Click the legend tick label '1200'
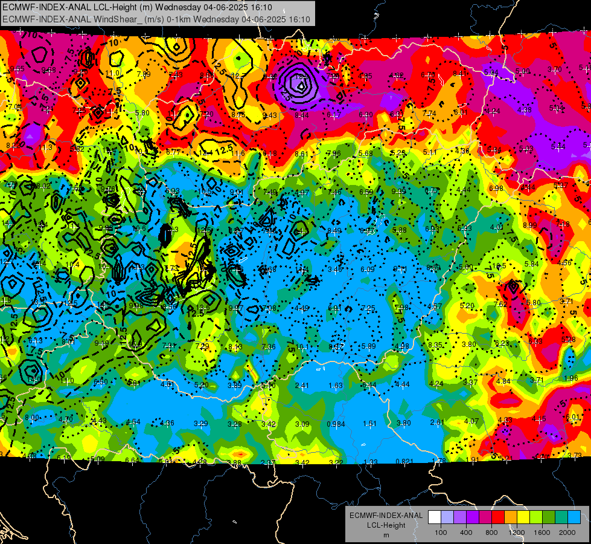 click(517, 533)
